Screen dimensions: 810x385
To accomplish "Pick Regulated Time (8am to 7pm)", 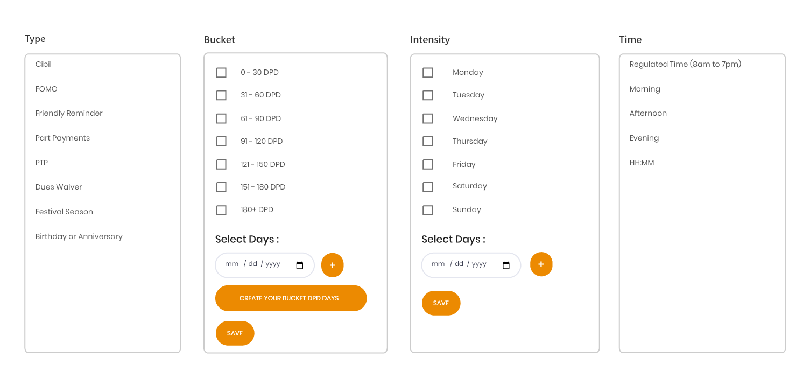I will pyautogui.click(x=685, y=64).
